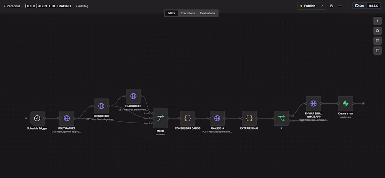This screenshot has height=178, width=385.
Task: Click the ENVIAR SINAL WHATSAPP label
Action: pyautogui.click(x=313, y=115)
